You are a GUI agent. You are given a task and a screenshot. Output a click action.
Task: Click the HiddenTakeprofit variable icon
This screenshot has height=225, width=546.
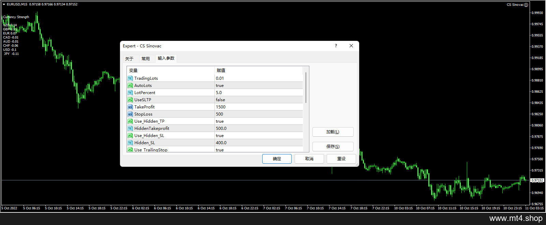(x=130, y=129)
